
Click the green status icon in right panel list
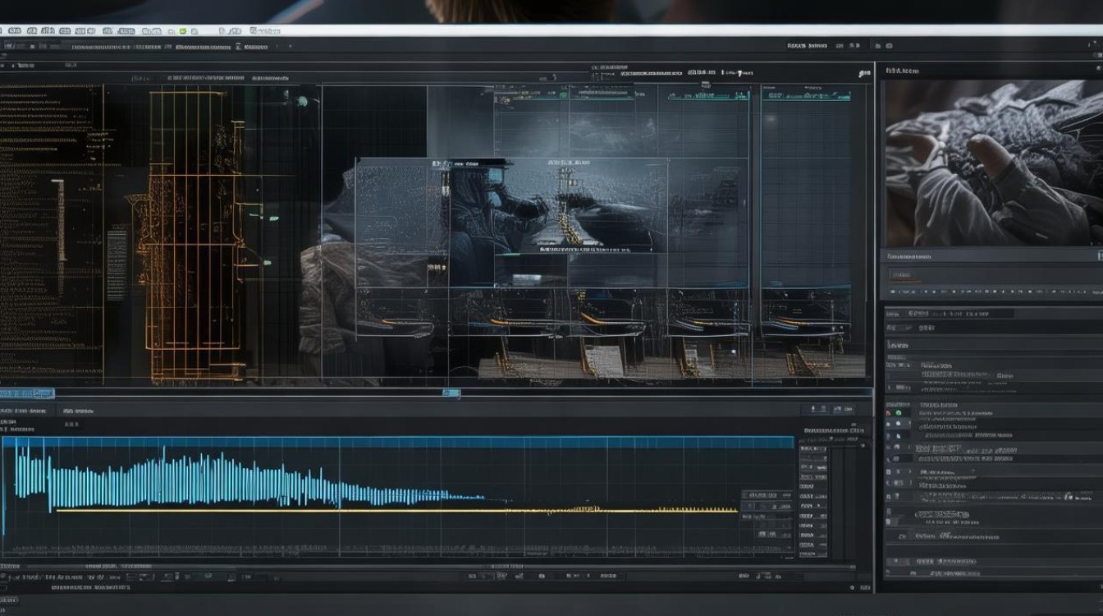(898, 413)
